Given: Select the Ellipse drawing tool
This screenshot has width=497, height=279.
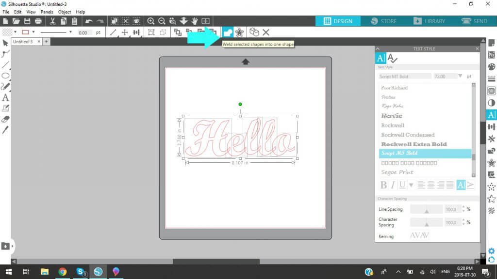Looking at the screenshot, I should 5,76.
